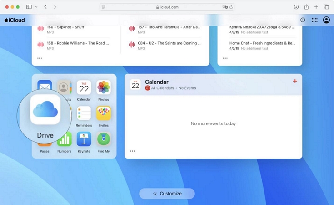Open the Contacts app icon
The width and height of the screenshot is (334, 205).
64,87
